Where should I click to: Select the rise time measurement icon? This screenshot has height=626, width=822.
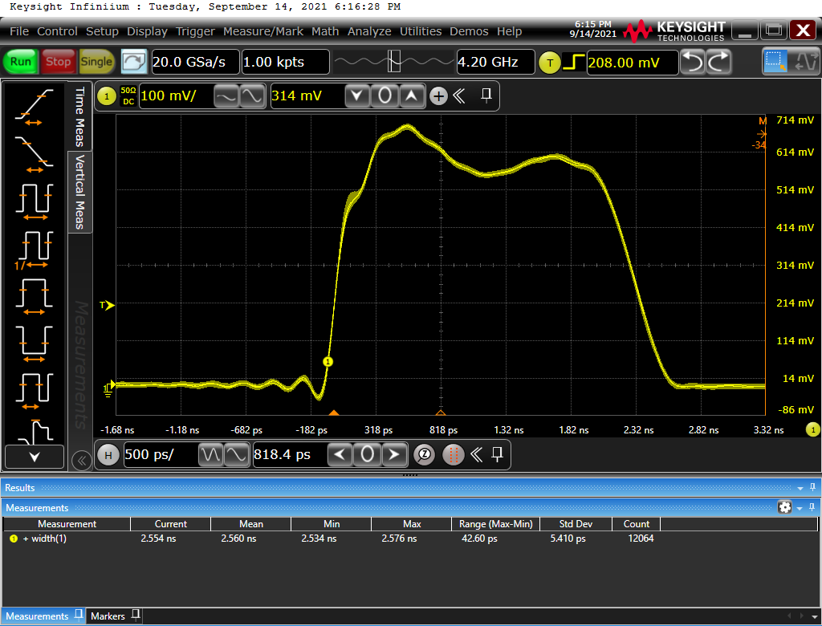tap(34, 107)
